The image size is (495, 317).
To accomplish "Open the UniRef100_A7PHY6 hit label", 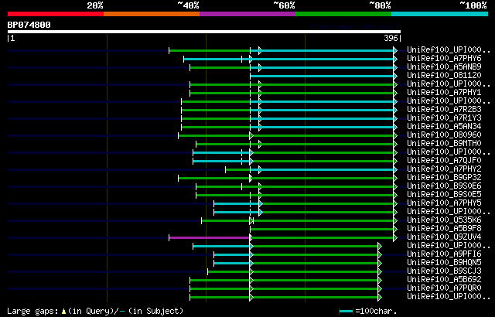I will tap(444, 58).
